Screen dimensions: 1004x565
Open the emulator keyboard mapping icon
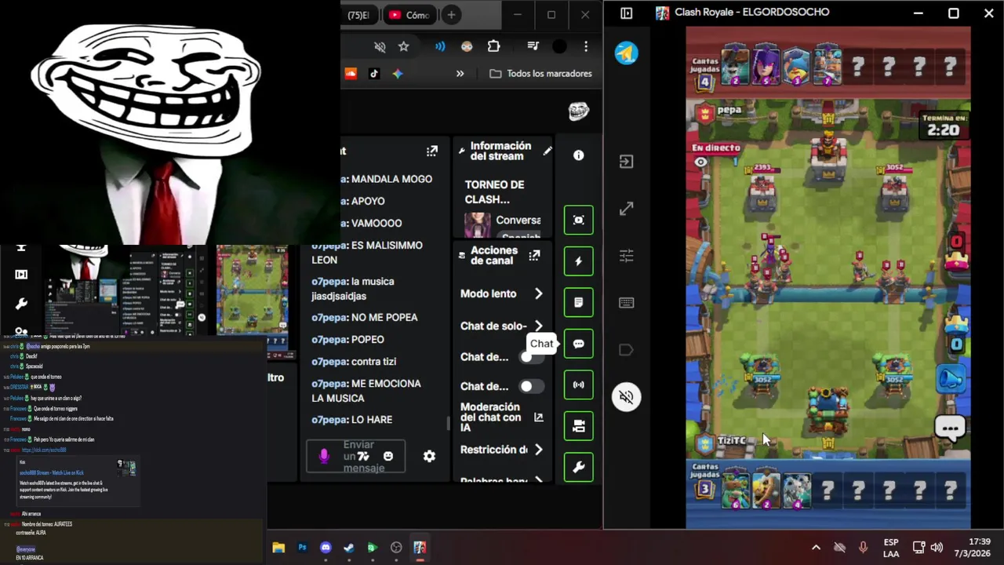pyautogui.click(x=626, y=303)
